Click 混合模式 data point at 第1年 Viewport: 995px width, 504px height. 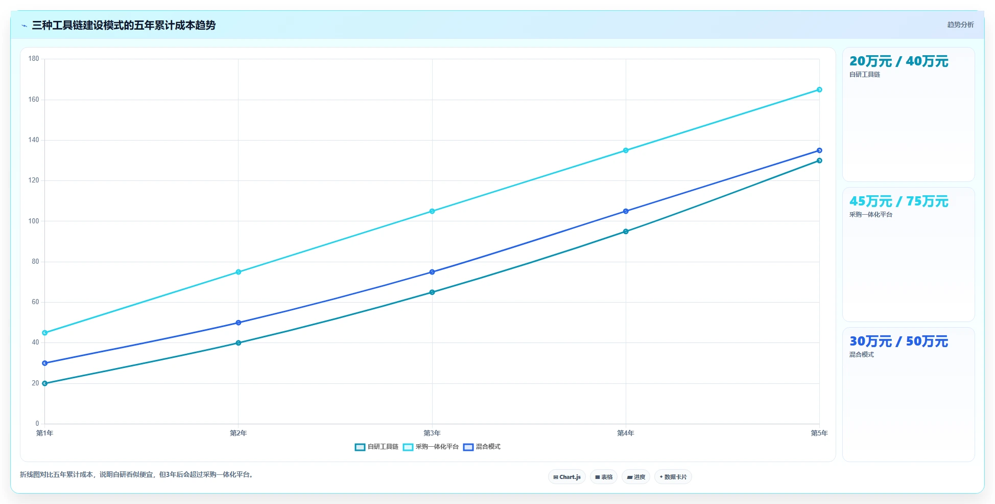(x=45, y=363)
